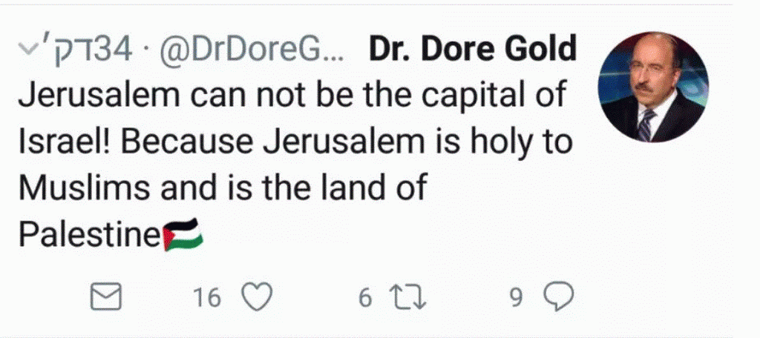Share the tweet via direct message envelope
This screenshot has height=338, width=760.
coord(105,296)
